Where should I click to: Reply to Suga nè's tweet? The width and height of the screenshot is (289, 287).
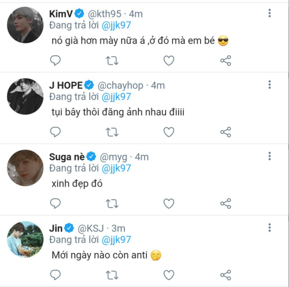pos(55,204)
